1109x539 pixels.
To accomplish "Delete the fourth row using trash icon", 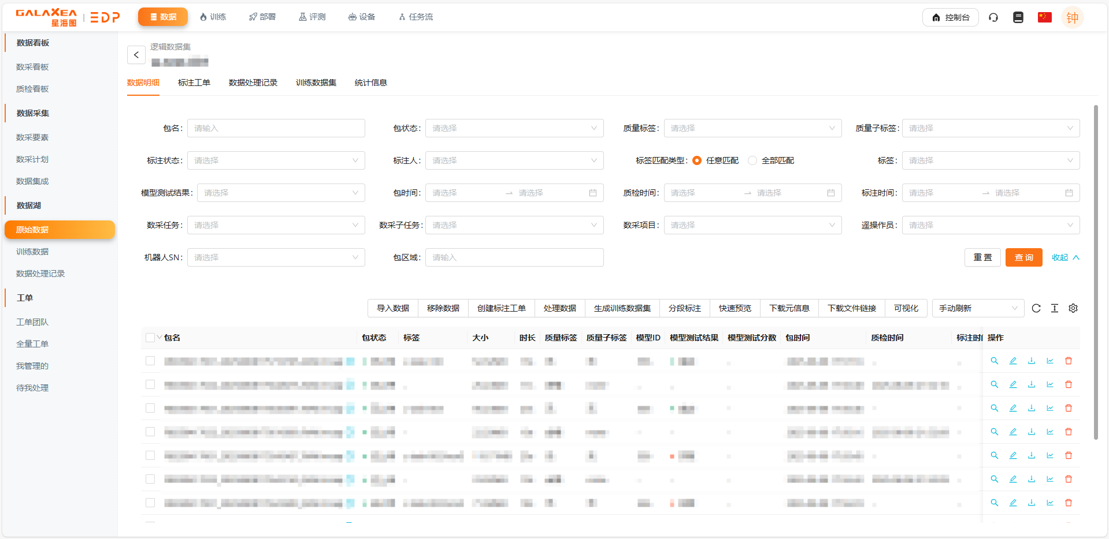I will [1069, 432].
